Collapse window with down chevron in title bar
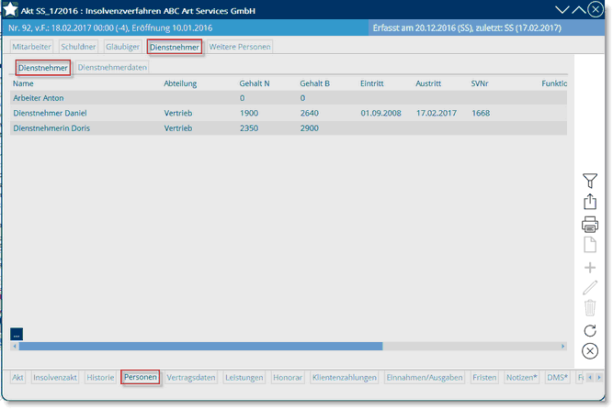613x409 pixels. pos(562,10)
